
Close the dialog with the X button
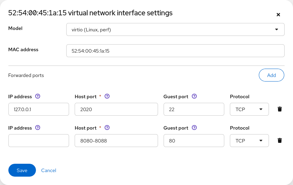(x=278, y=15)
